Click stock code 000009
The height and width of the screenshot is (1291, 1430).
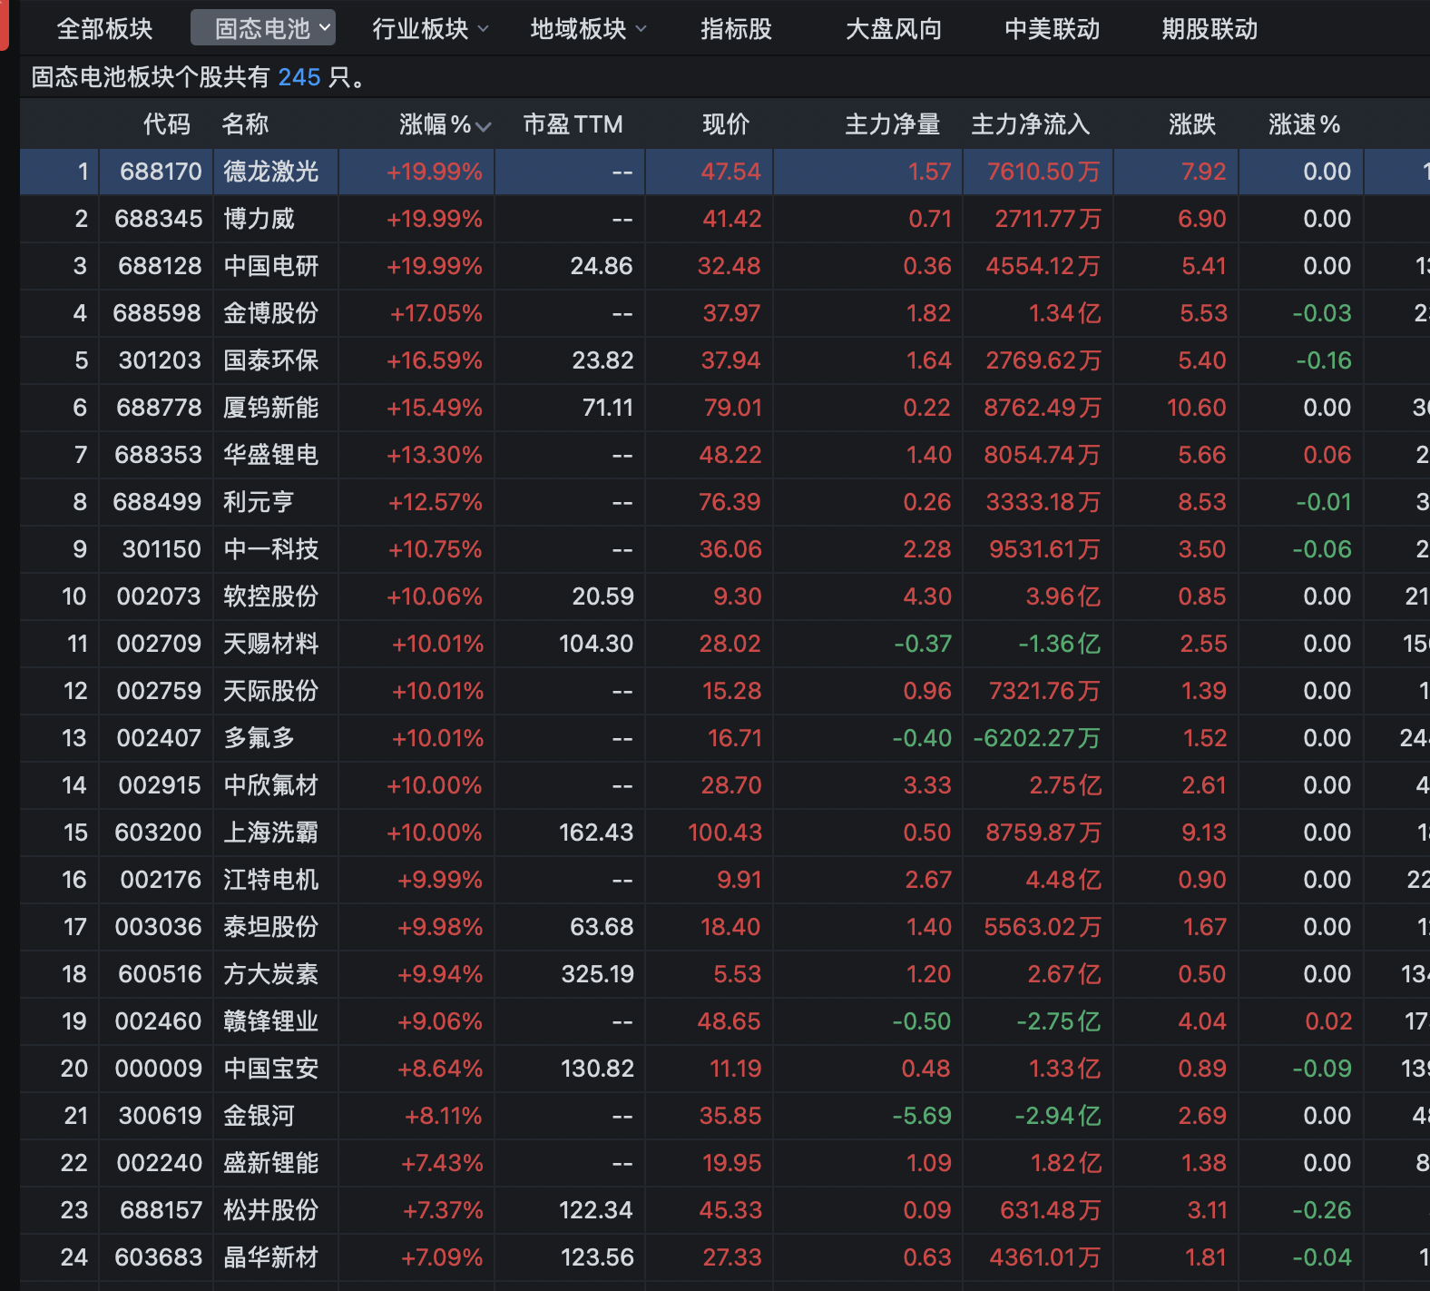[x=158, y=1069]
